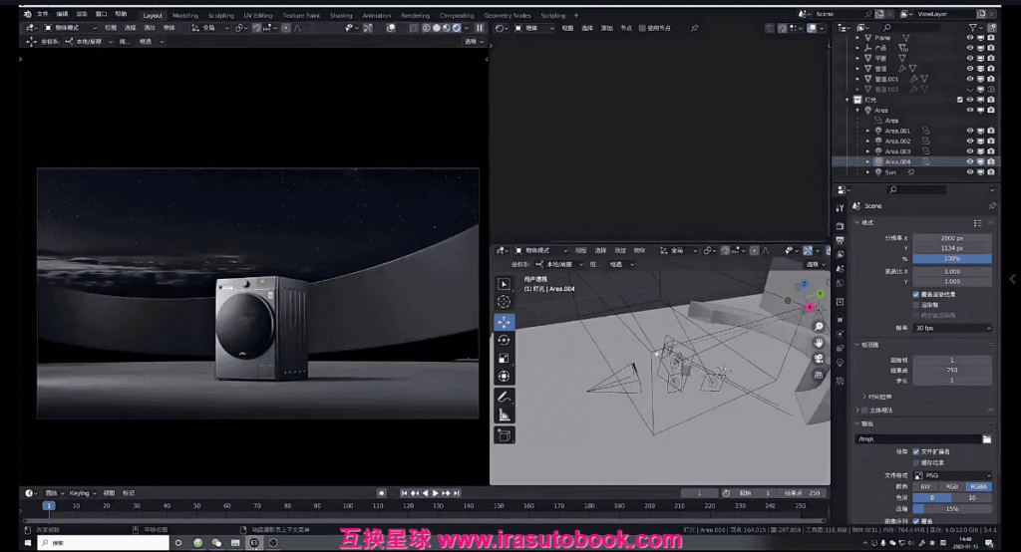Toggle the 覆盖渲染结果 checkbox

[916, 295]
